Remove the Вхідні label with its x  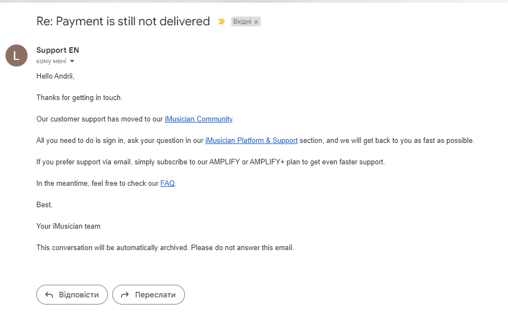pyautogui.click(x=256, y=21)
